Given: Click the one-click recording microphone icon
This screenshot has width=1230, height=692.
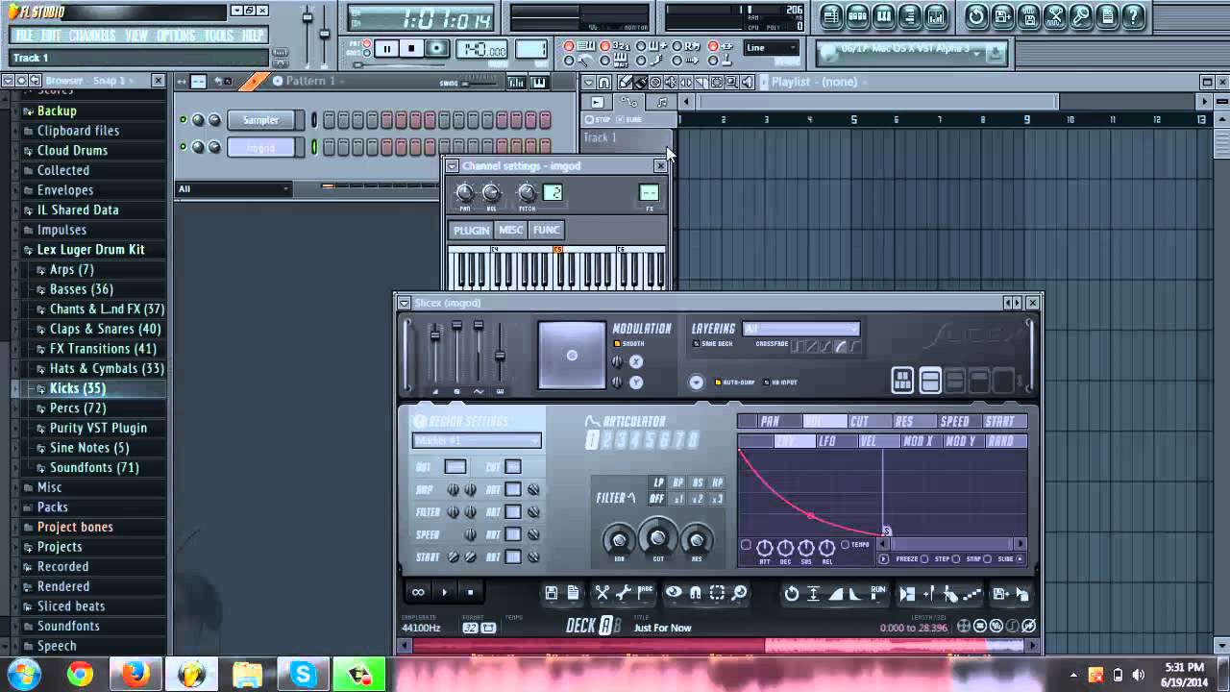Looking at the screenshot, I should (x=1081, y=16).
